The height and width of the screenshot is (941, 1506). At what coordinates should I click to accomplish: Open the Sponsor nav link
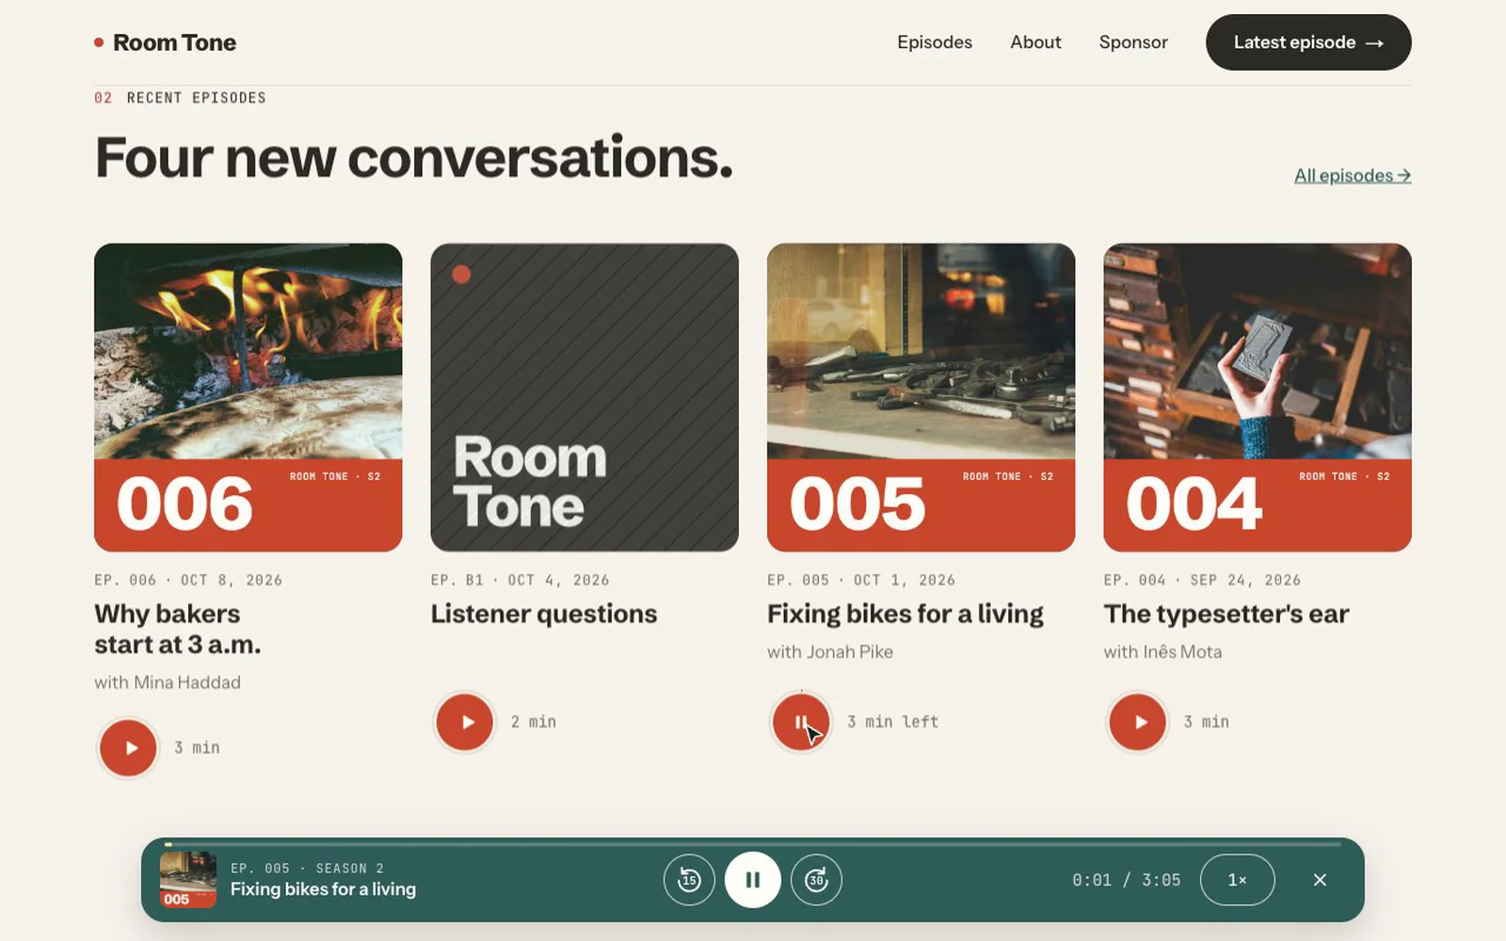coord(1133,42)
